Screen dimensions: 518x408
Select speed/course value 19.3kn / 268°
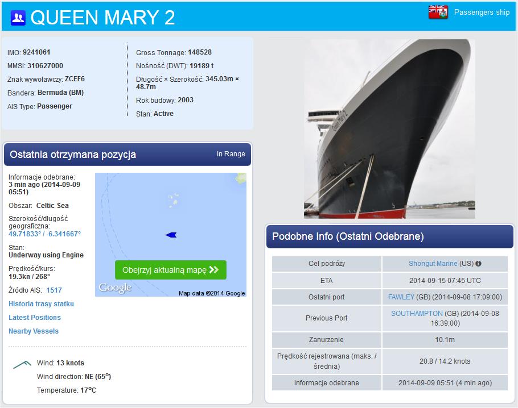coord(30,276)
